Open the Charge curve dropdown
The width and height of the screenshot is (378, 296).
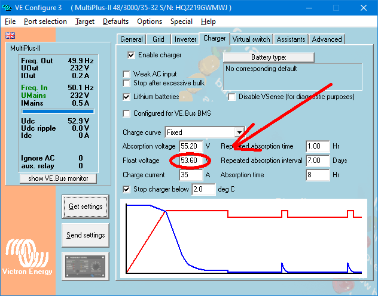click(x=239, y=132)
